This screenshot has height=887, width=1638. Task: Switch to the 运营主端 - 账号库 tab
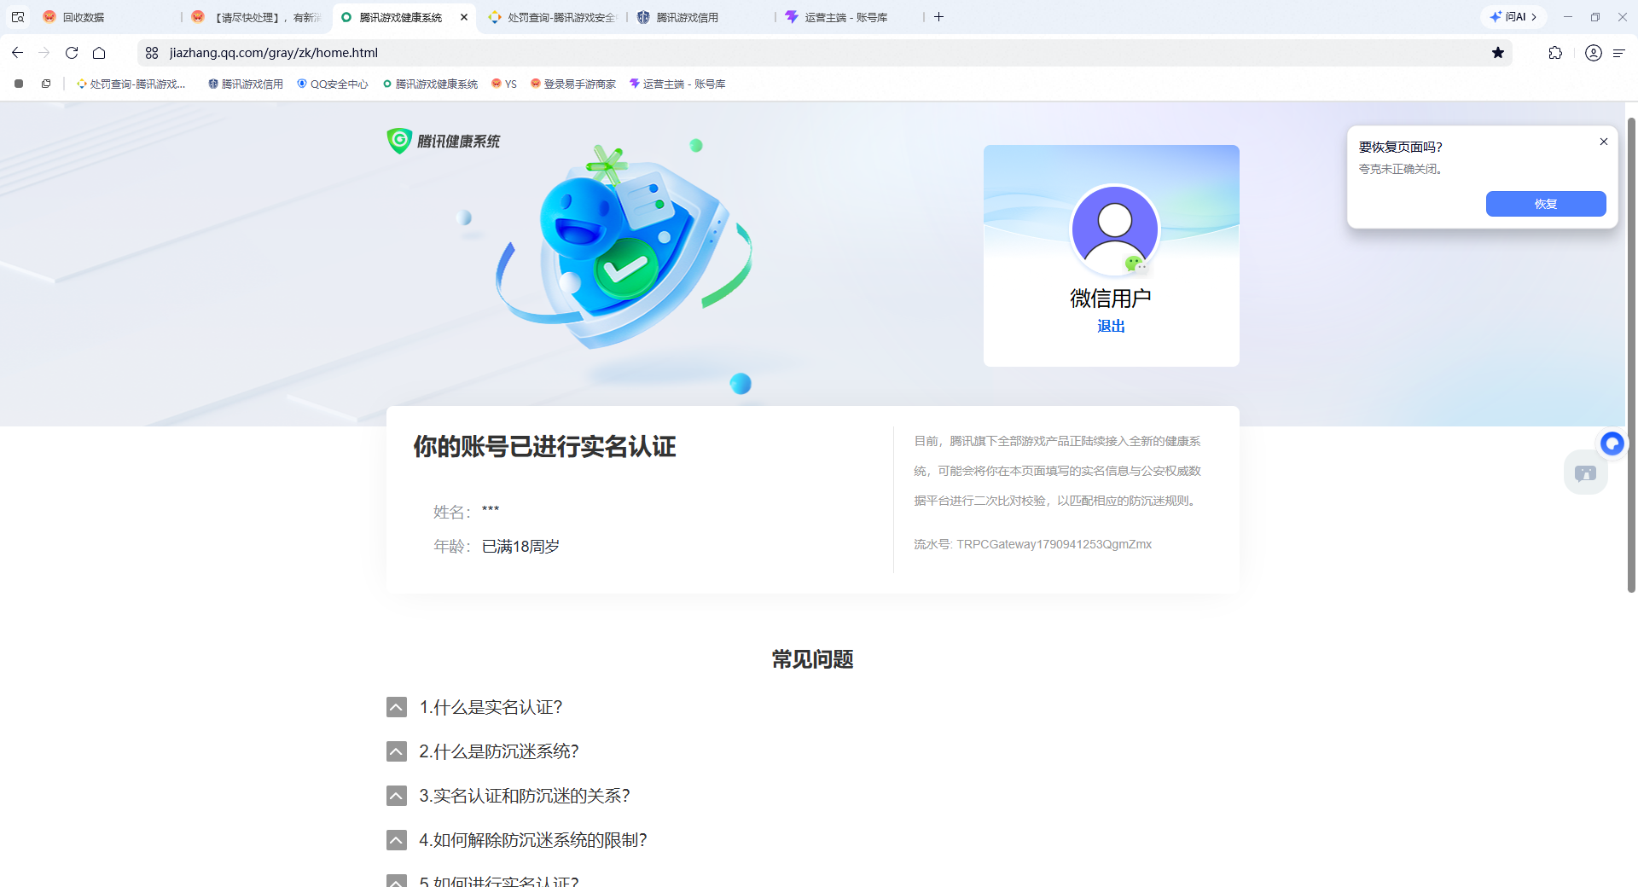tap(850, 17)
